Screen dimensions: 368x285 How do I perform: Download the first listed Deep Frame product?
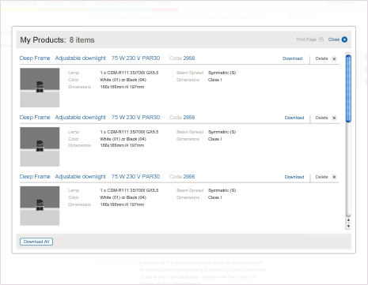tap(292, 58)
